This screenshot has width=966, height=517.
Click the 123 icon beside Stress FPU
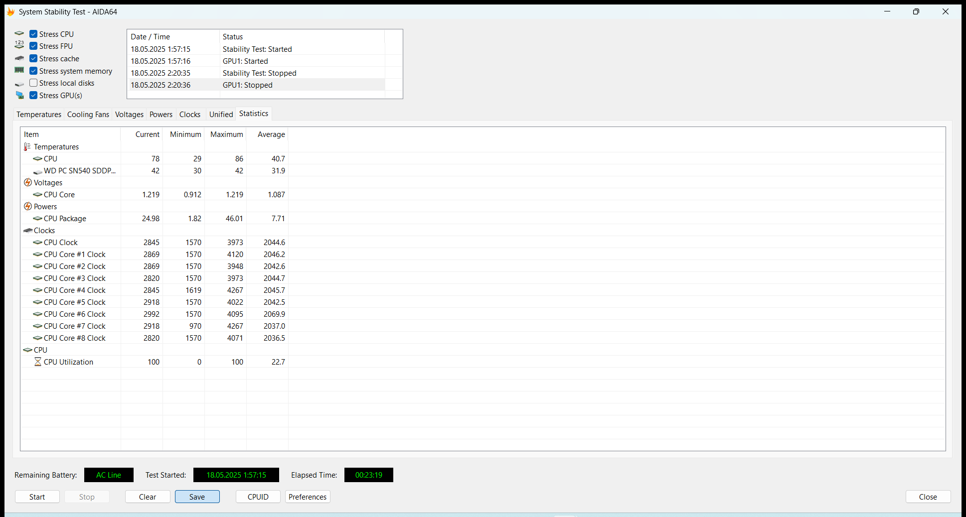[x=19, y=46]
